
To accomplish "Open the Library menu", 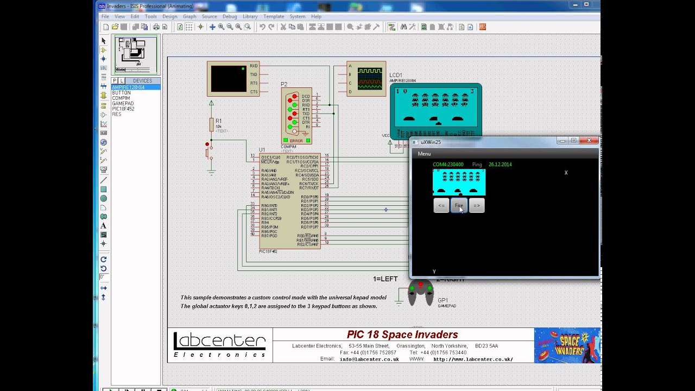I will click(250, 16).
